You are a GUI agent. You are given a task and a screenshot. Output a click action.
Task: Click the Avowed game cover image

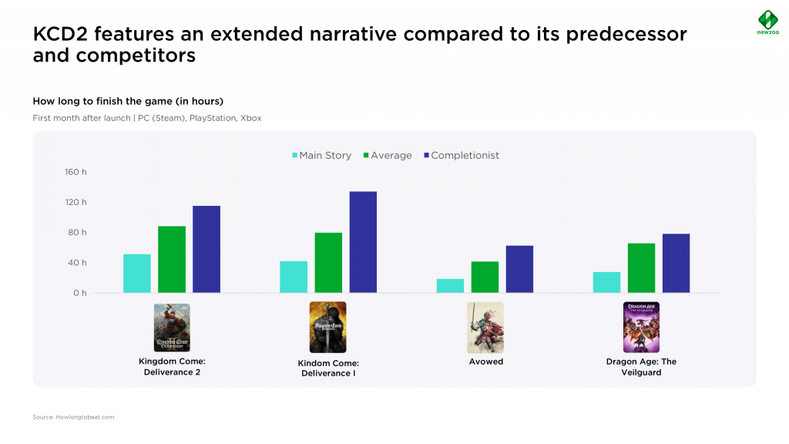tap(485, 327)
